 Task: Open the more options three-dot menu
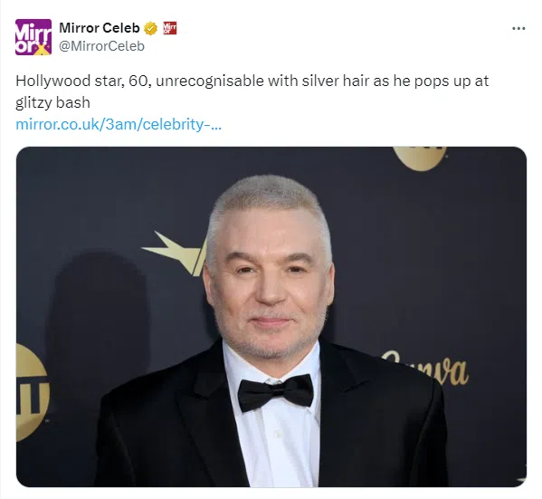click(x=518, y=28)
